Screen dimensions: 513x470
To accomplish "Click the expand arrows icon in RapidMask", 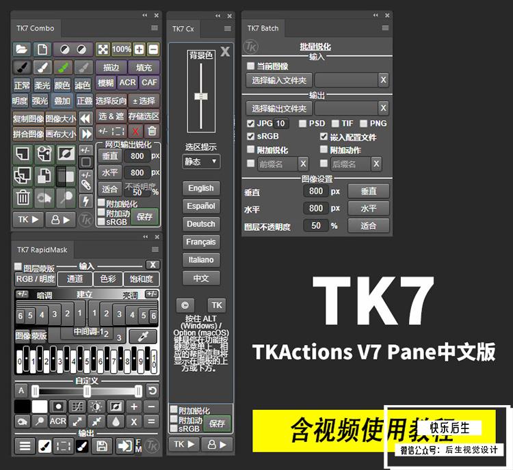I will (x=77, y=421).
